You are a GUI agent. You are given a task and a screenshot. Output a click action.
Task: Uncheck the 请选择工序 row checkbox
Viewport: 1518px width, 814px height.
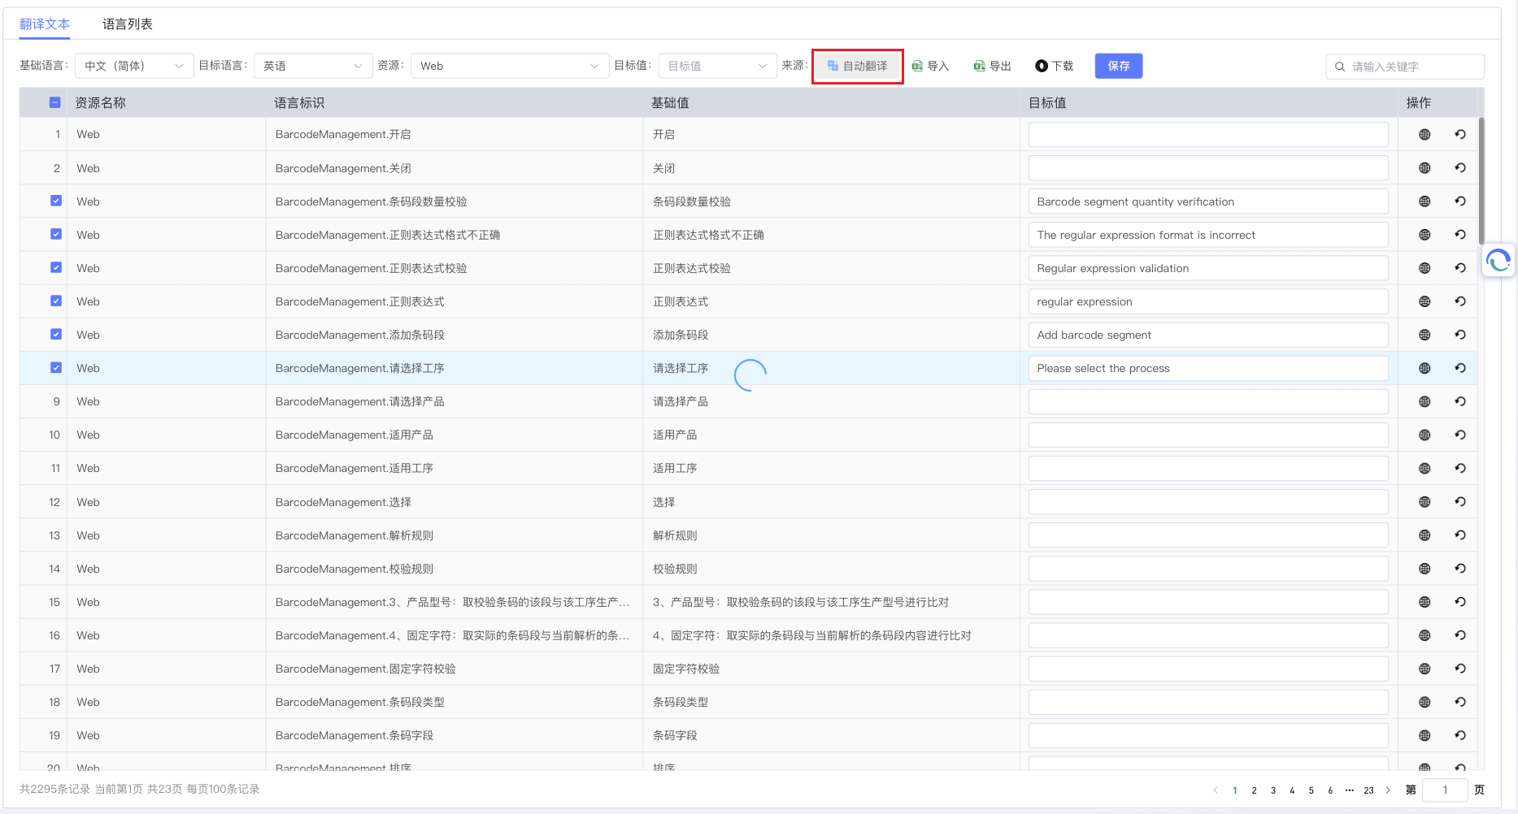(56, 367)
